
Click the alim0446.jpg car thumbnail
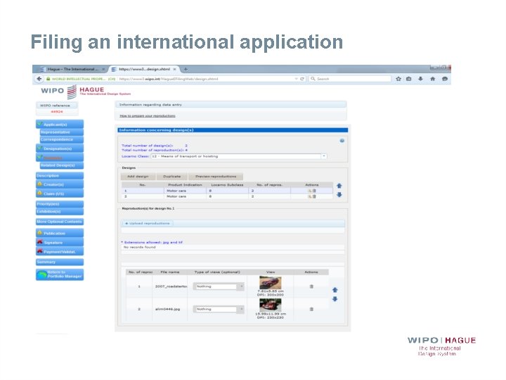(x=271, y=305)
